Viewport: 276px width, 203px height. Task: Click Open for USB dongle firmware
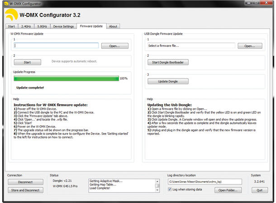250,46
